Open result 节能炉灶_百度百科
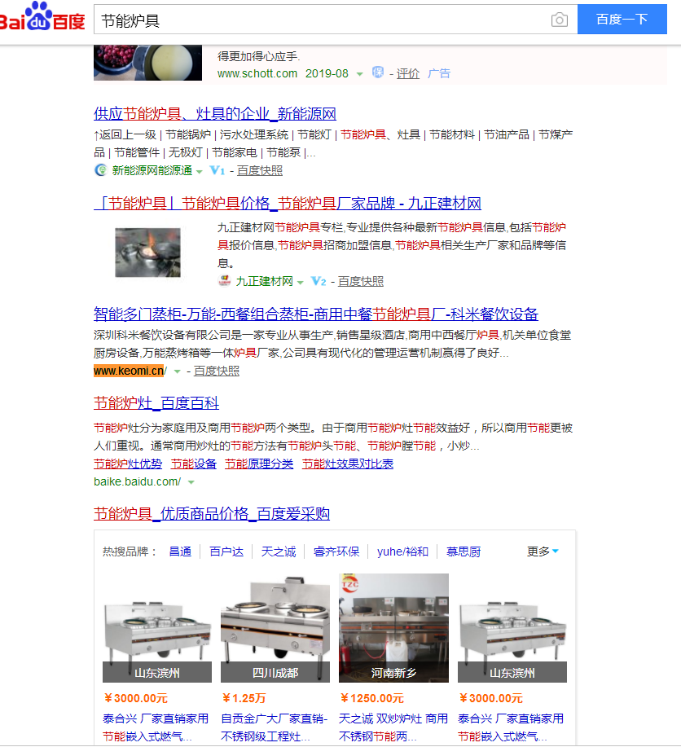 [156, 403]
